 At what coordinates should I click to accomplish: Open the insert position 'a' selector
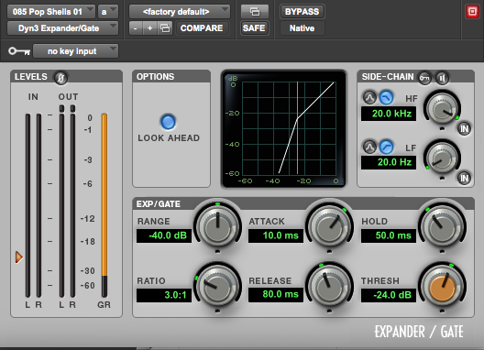[108, 12]
